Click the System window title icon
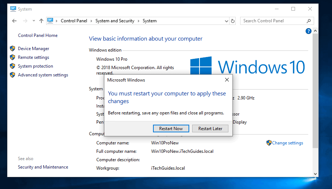 [13, 9]
